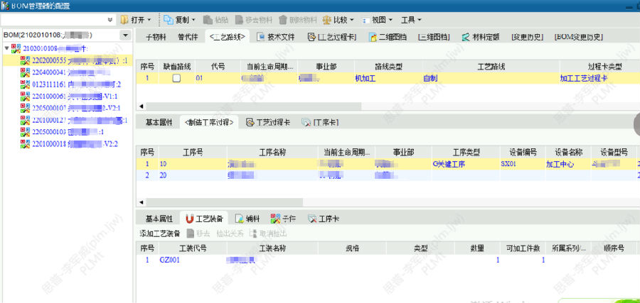
Task: Switch to the 工艺路线 tab
Action: 228,37
